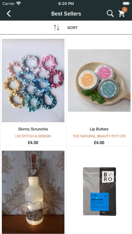Tap the Wi-Fi status icon
The image size is (132, 234).
(x=19, y=3)
